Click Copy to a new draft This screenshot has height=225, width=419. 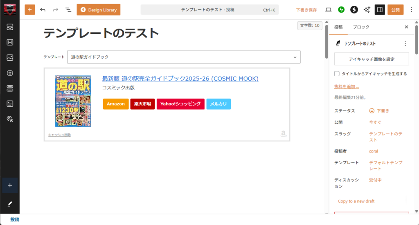(356, 201)
